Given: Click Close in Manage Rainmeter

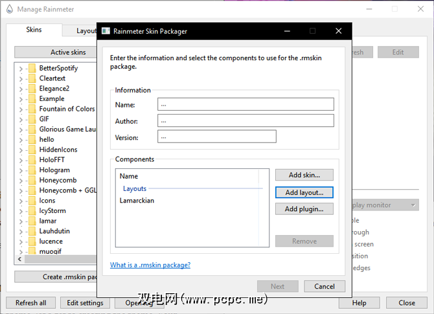Looking at the screenshot, I should 407,303.
